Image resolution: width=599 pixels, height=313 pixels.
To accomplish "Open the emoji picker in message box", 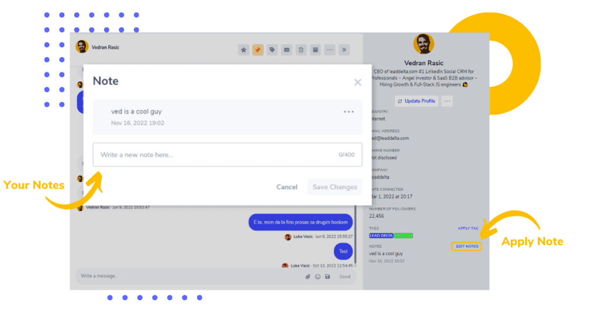I will 318,277.
